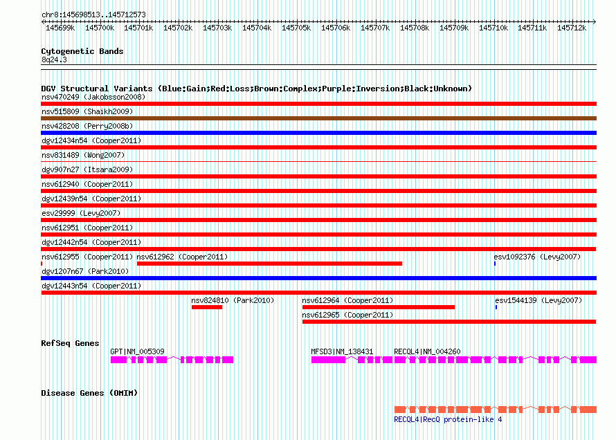This screenshot has width=616, height=440.
Task: Select the dgv12439n54 (Cooper2011) label
Action: tap(91, 199)
